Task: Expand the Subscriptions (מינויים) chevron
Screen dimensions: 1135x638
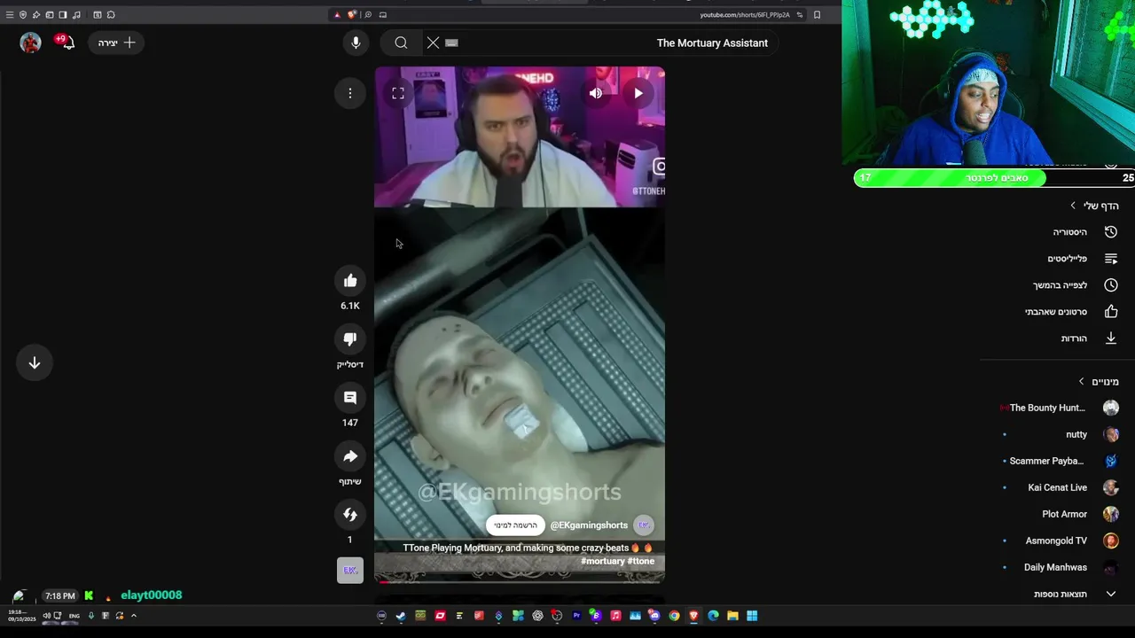Action: (1081, 382)
